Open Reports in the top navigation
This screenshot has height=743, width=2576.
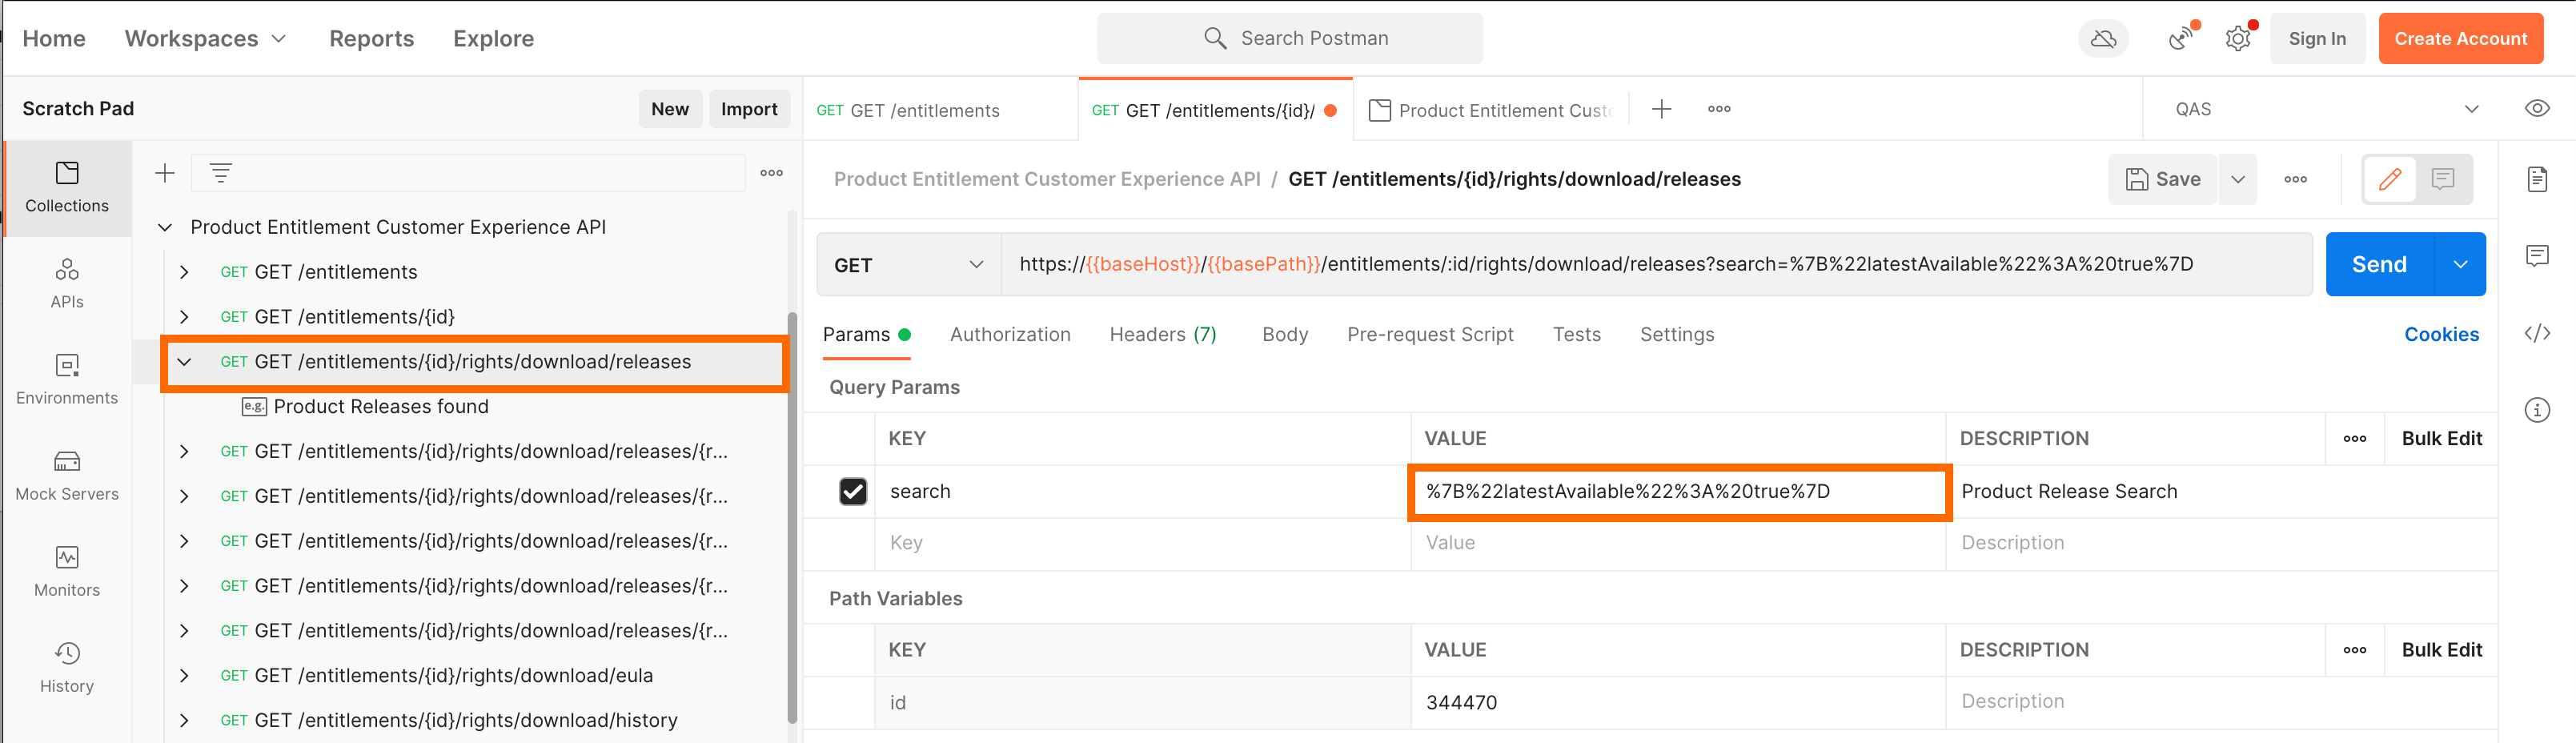tap(372, 39)
